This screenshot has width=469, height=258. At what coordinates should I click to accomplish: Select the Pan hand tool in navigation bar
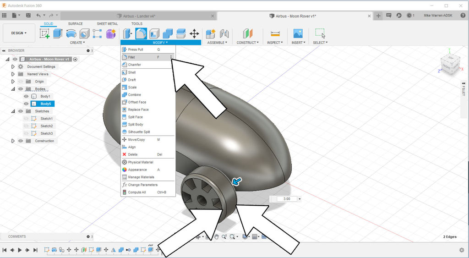[216, 237]
